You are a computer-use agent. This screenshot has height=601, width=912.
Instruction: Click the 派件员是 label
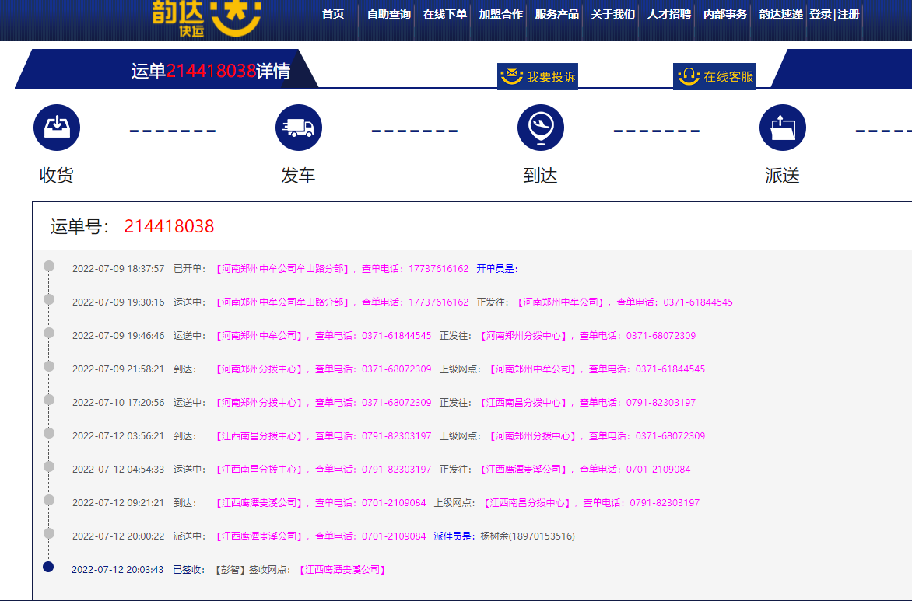454,536
